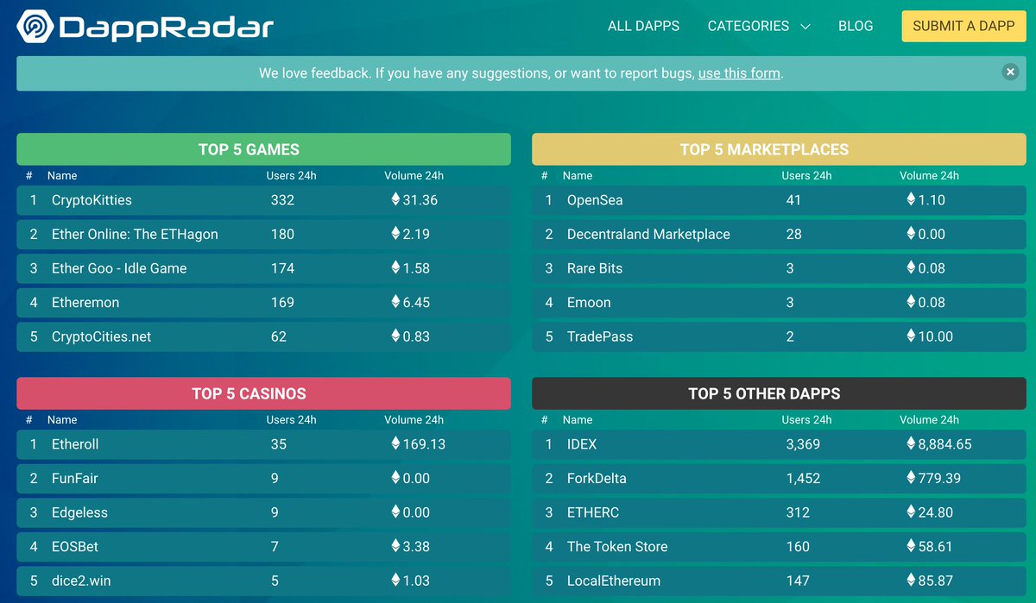Click Volume 24h header in Other Dapps table
This screenshot has height=603, width=1036.
click(x=929, y=420)
